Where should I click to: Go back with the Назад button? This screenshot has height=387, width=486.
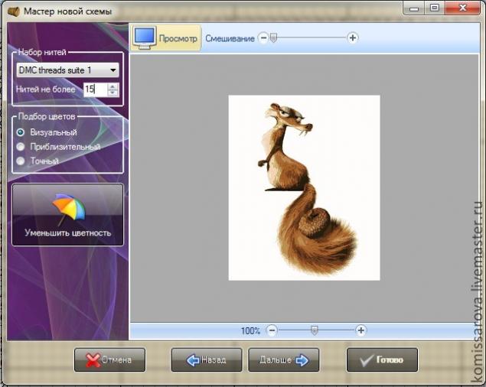point(207,359)
